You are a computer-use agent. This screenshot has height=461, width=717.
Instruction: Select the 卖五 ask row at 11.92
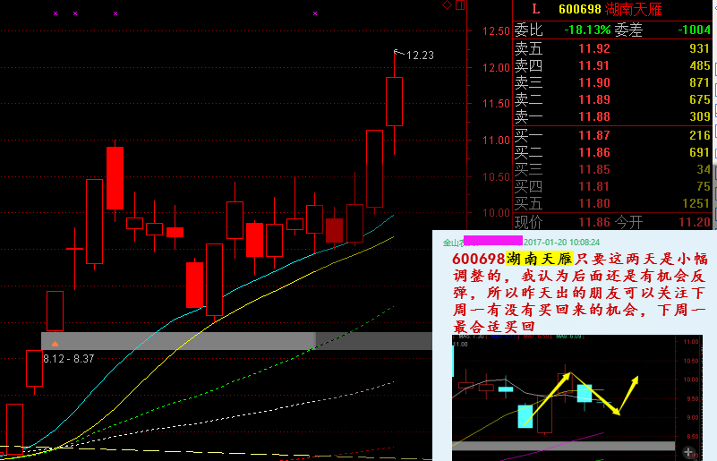pos(614,48)
